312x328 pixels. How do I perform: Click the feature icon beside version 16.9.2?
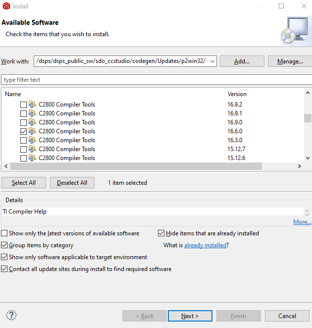(32, 104)
